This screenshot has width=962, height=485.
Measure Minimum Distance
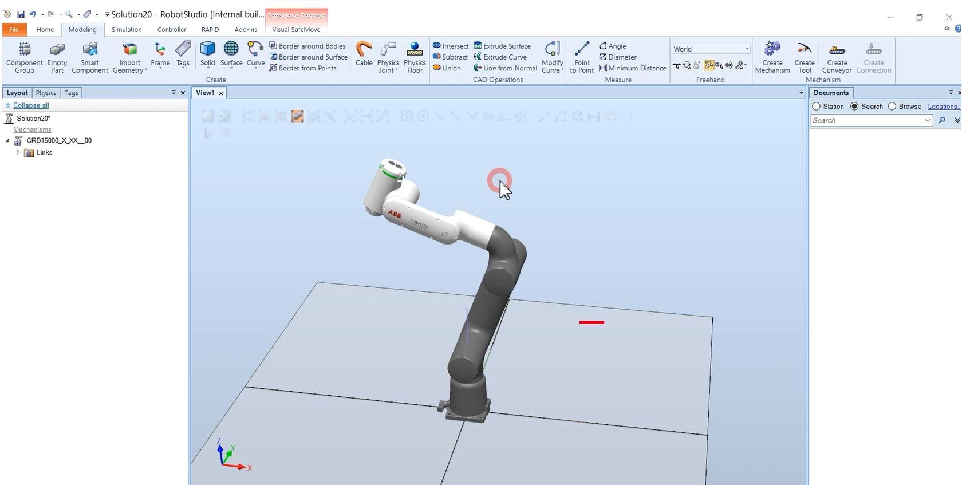pyautogui.click(x=632, y=68)
